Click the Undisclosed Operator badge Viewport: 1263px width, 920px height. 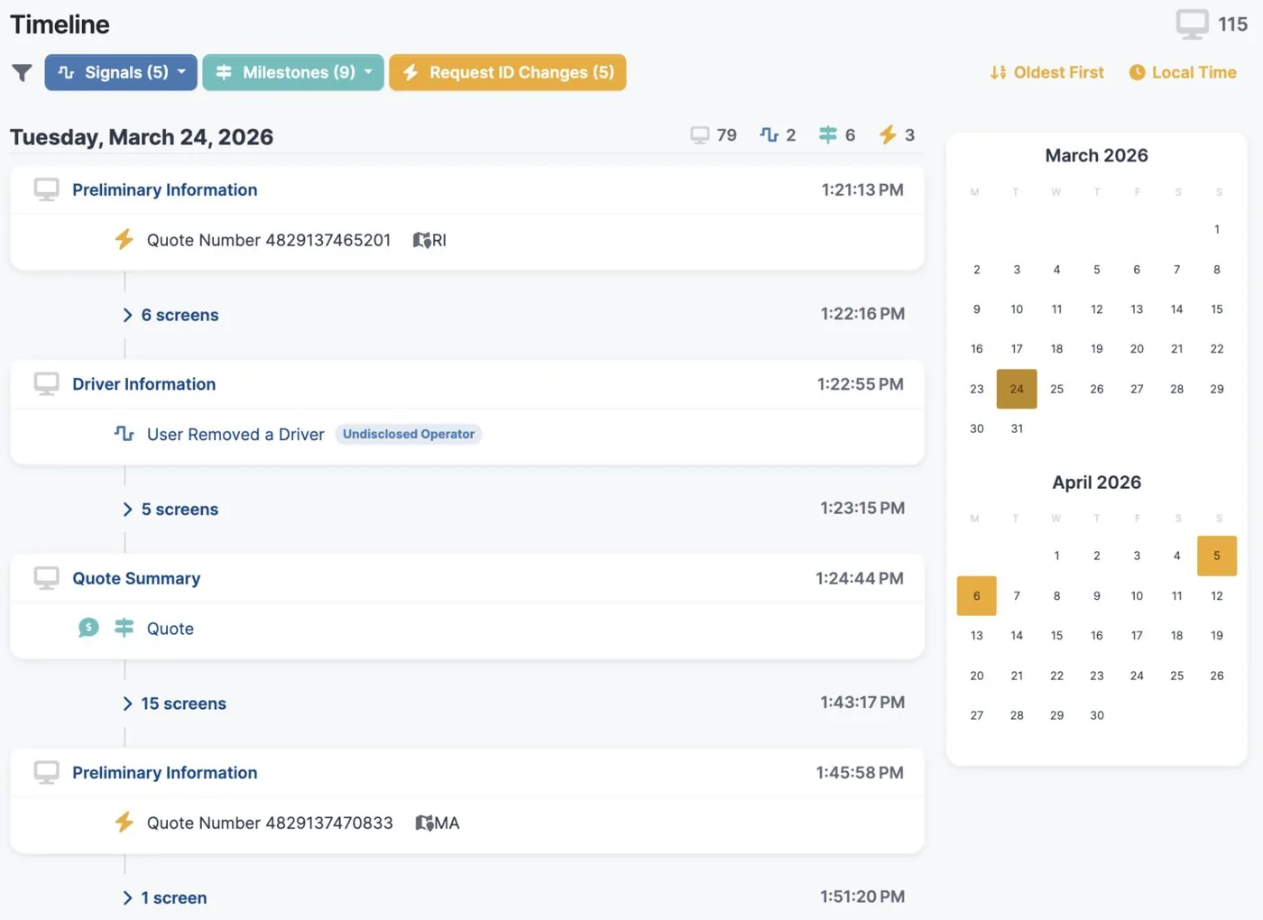point(409,435)
